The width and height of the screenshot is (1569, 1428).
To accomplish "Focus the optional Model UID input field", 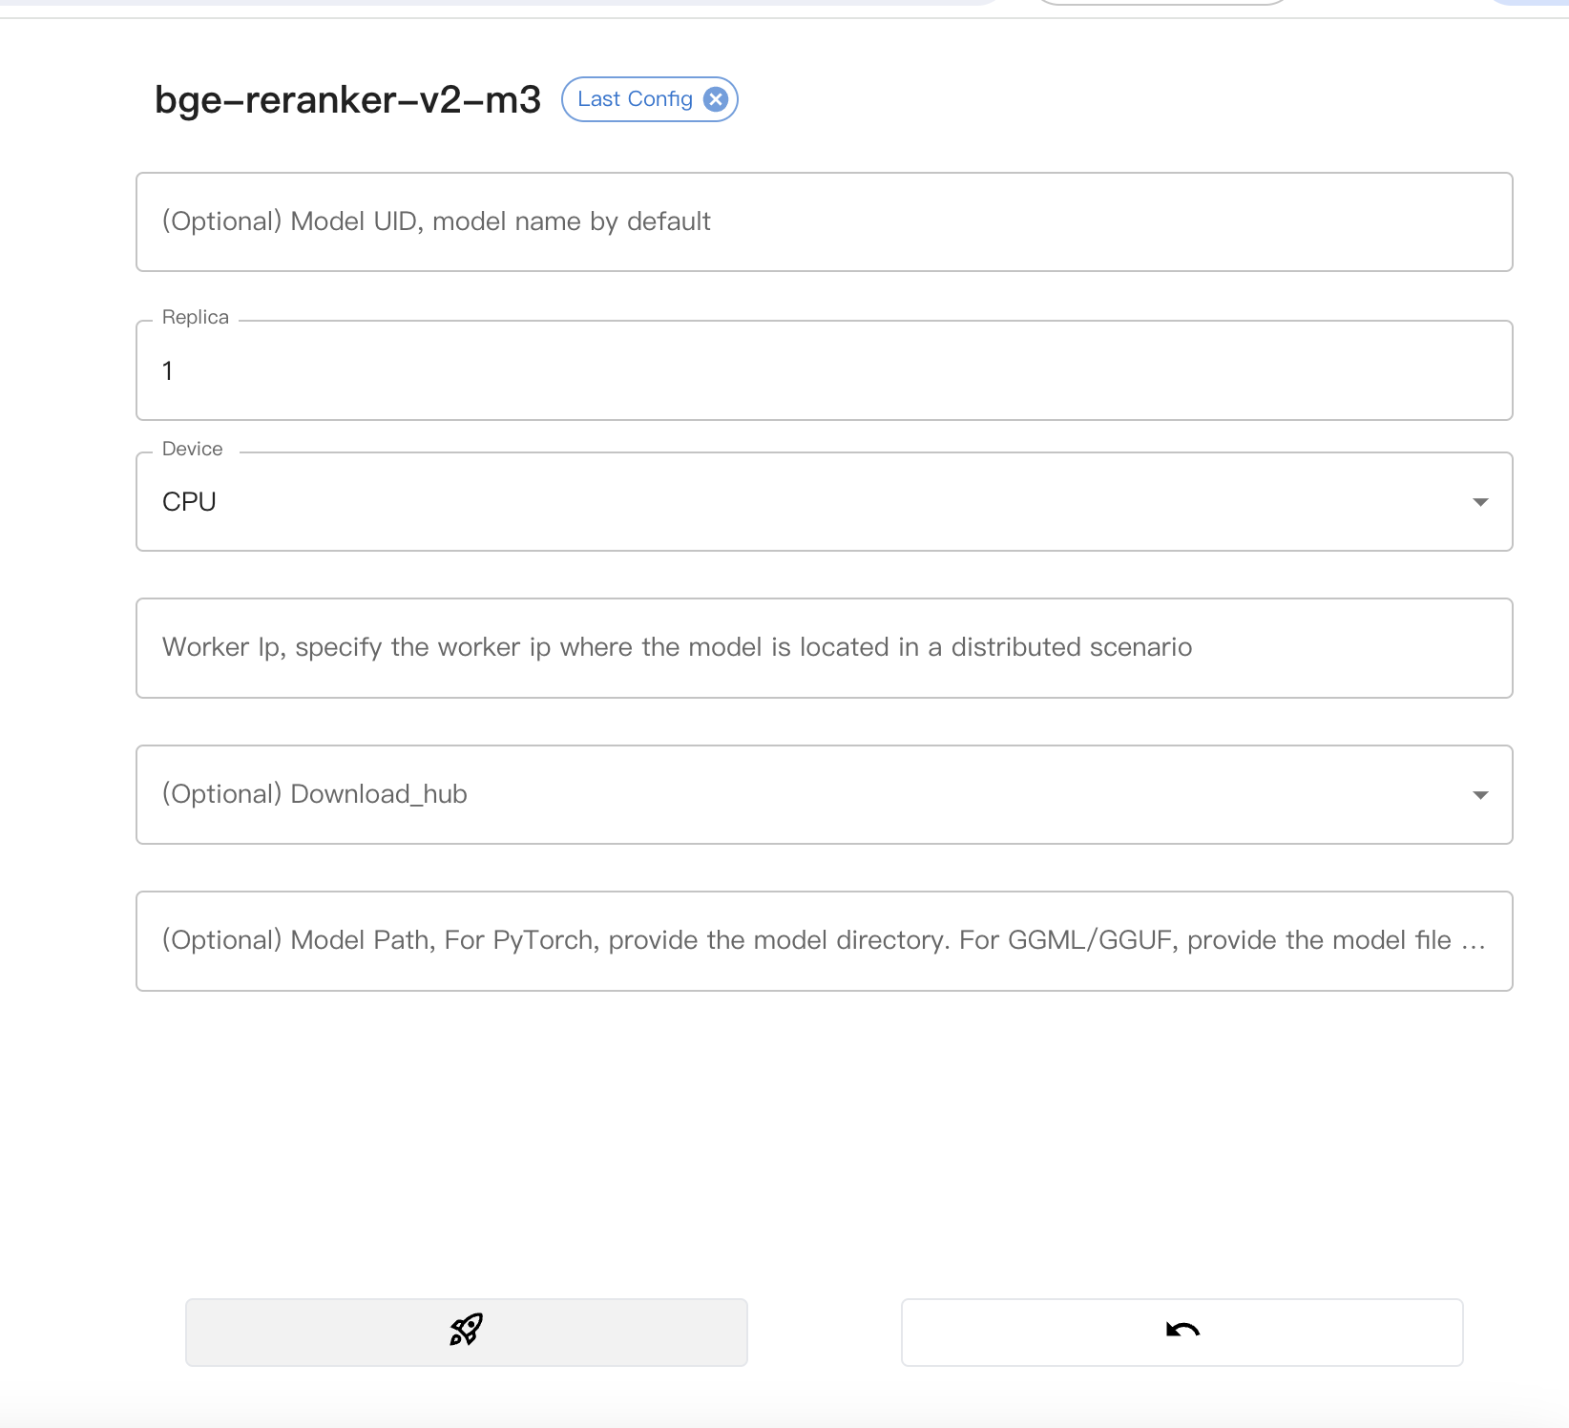I will (824, 222).
